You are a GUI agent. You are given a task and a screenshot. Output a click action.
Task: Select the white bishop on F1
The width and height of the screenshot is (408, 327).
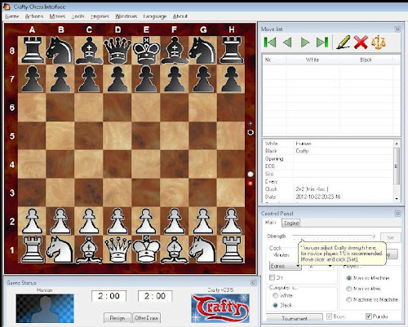click(175, 250)
